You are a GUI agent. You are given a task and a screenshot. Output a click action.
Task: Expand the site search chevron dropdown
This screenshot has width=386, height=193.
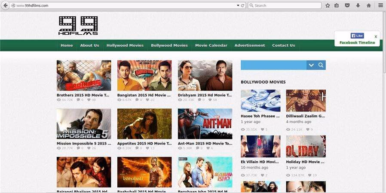coord(311,65)
